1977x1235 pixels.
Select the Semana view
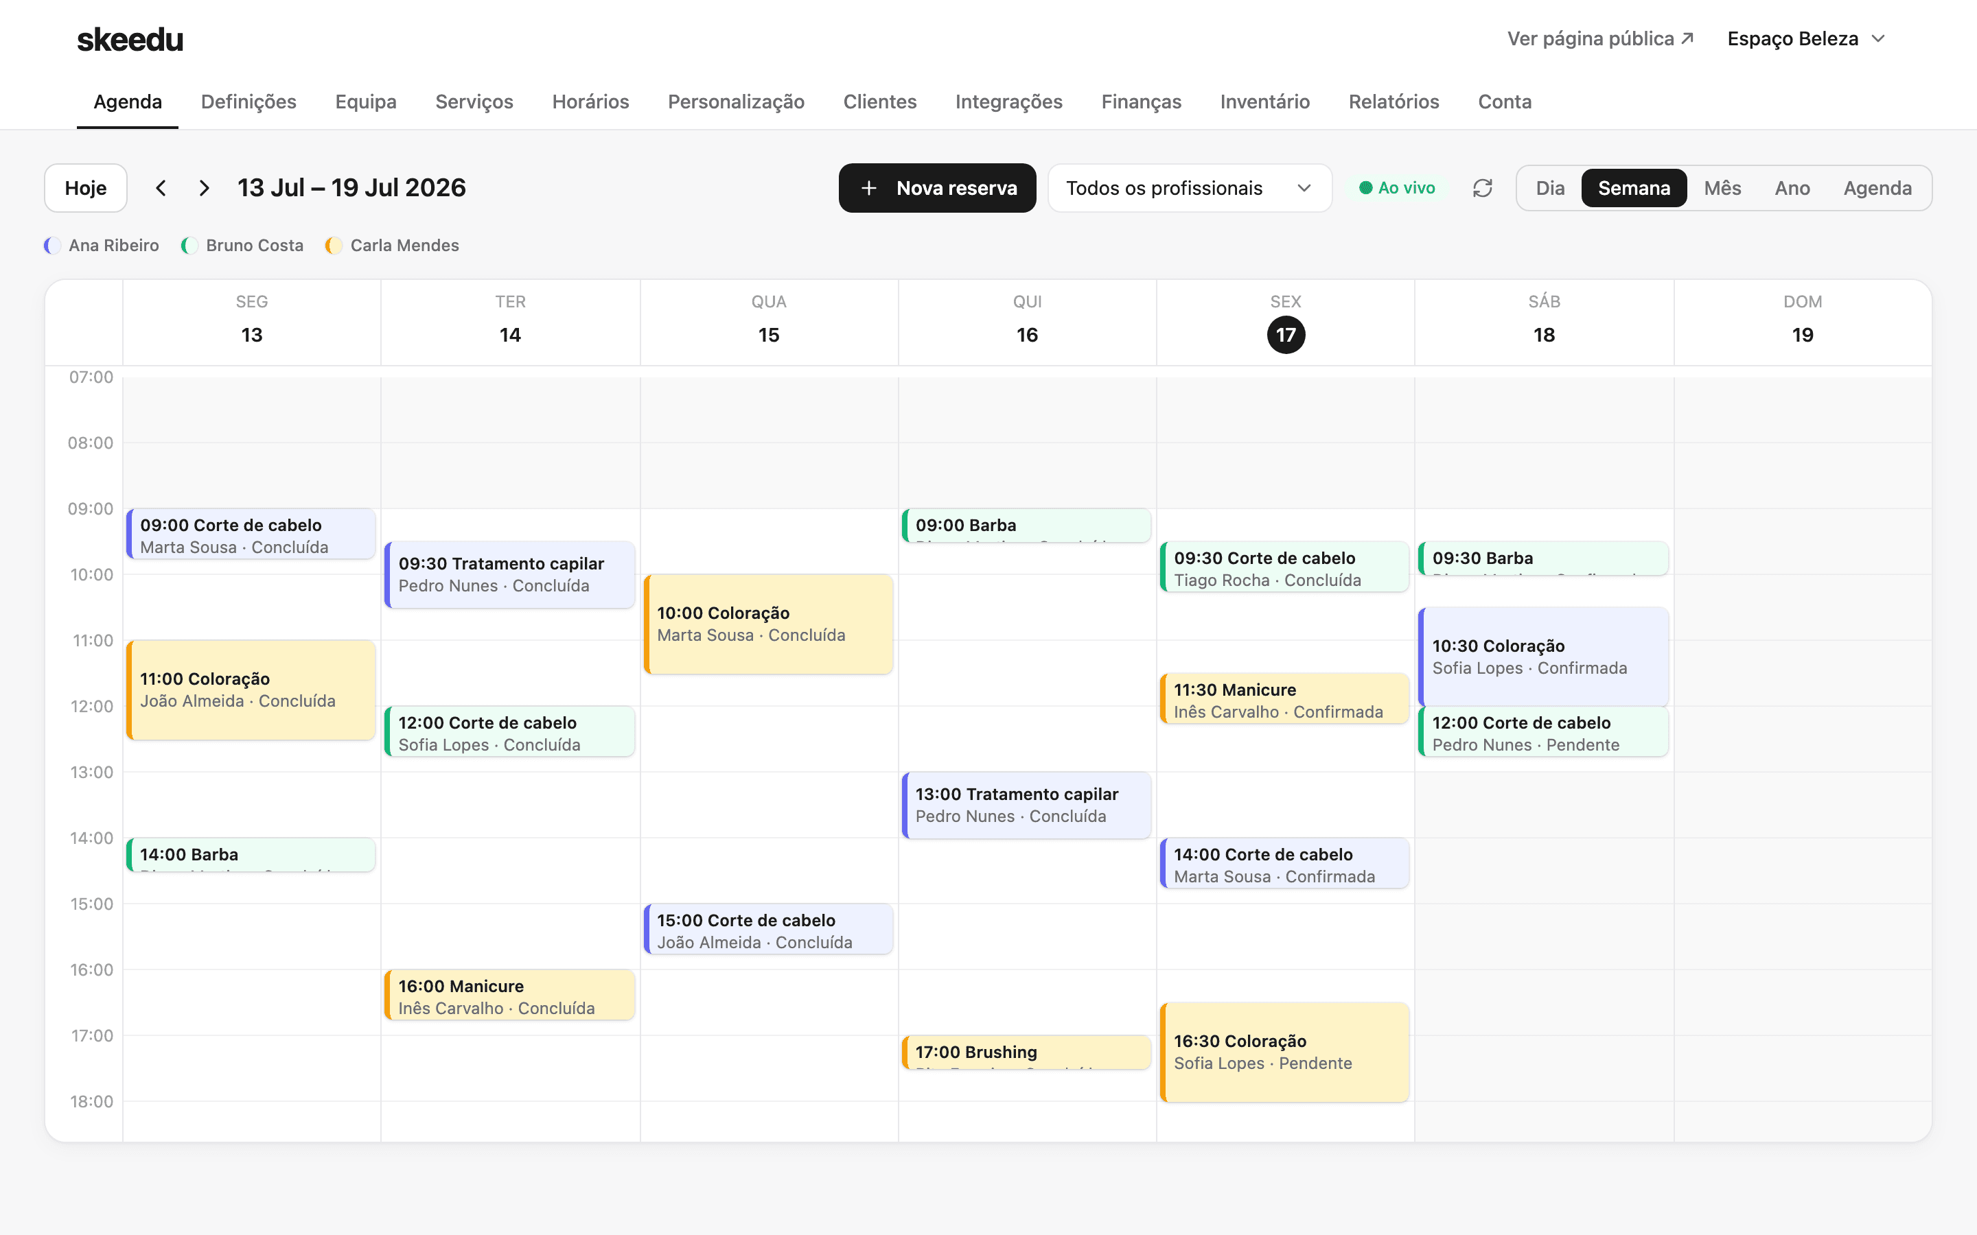pyautogui.click(x=1634, y=188)
